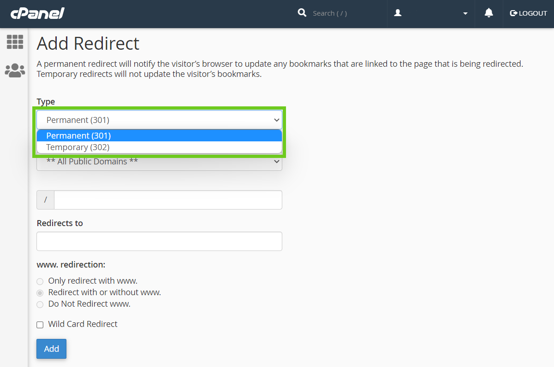Open User Manager people icon in sidebar

tap(15, 70)
